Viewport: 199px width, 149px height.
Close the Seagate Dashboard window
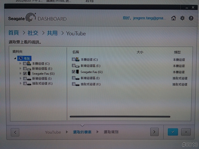[193, 7]
